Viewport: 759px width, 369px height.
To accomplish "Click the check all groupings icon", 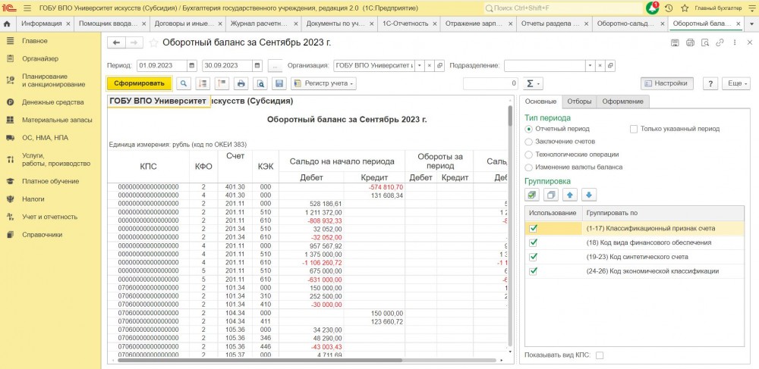I will tap(533, 195).
